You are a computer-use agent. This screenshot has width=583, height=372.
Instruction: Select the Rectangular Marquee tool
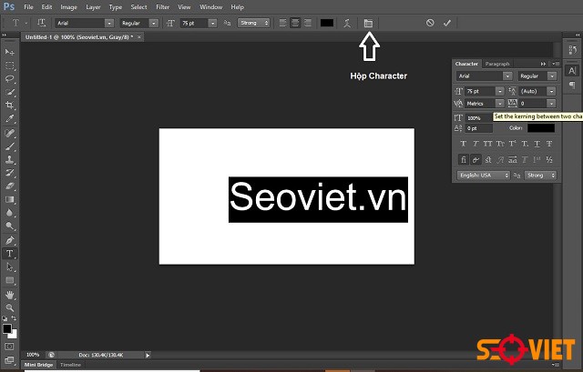[x=10, y=65]
